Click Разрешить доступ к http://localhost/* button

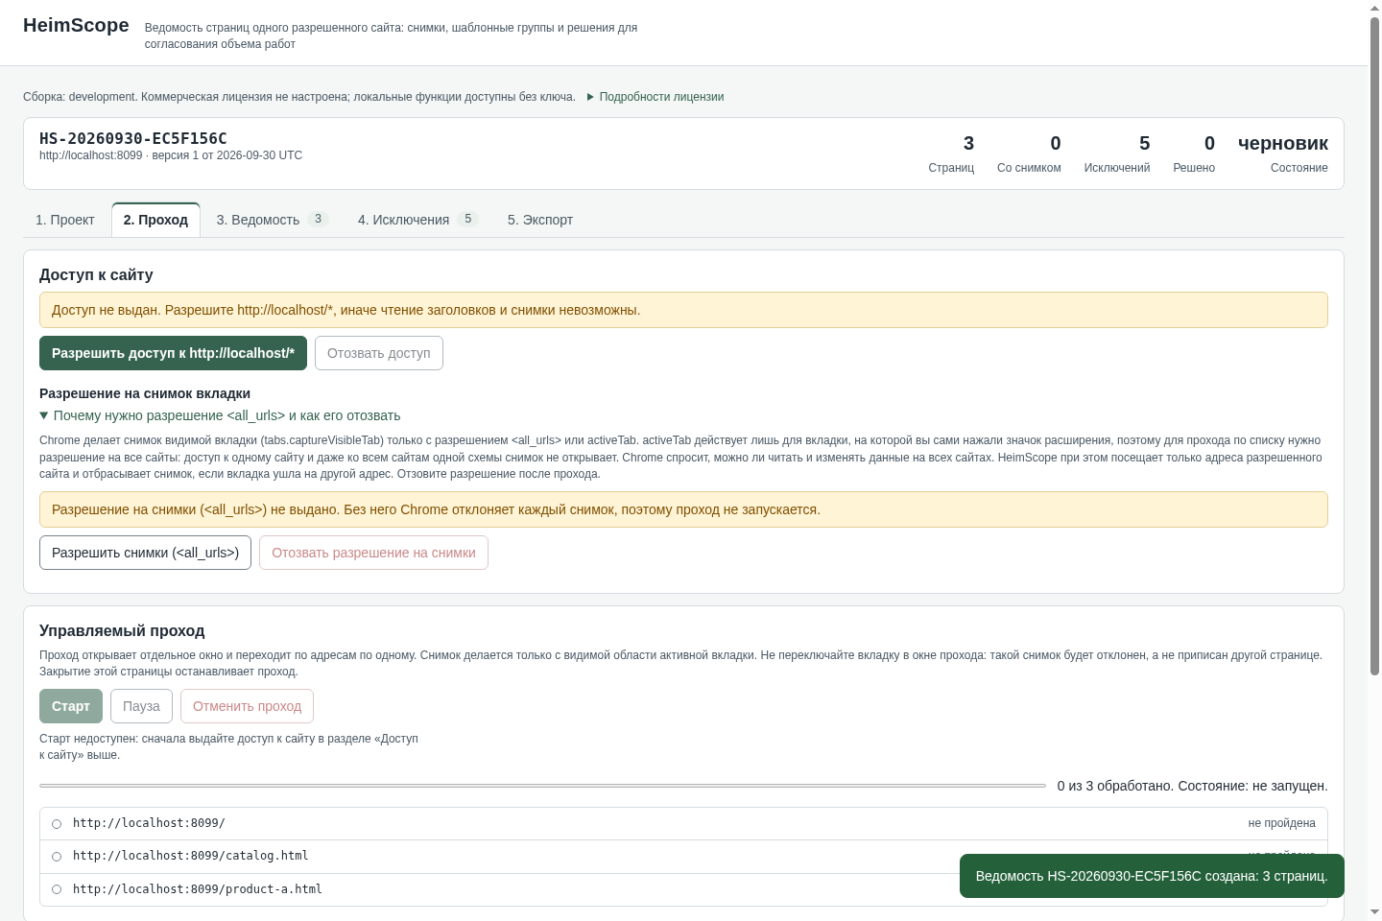[173, 353]
